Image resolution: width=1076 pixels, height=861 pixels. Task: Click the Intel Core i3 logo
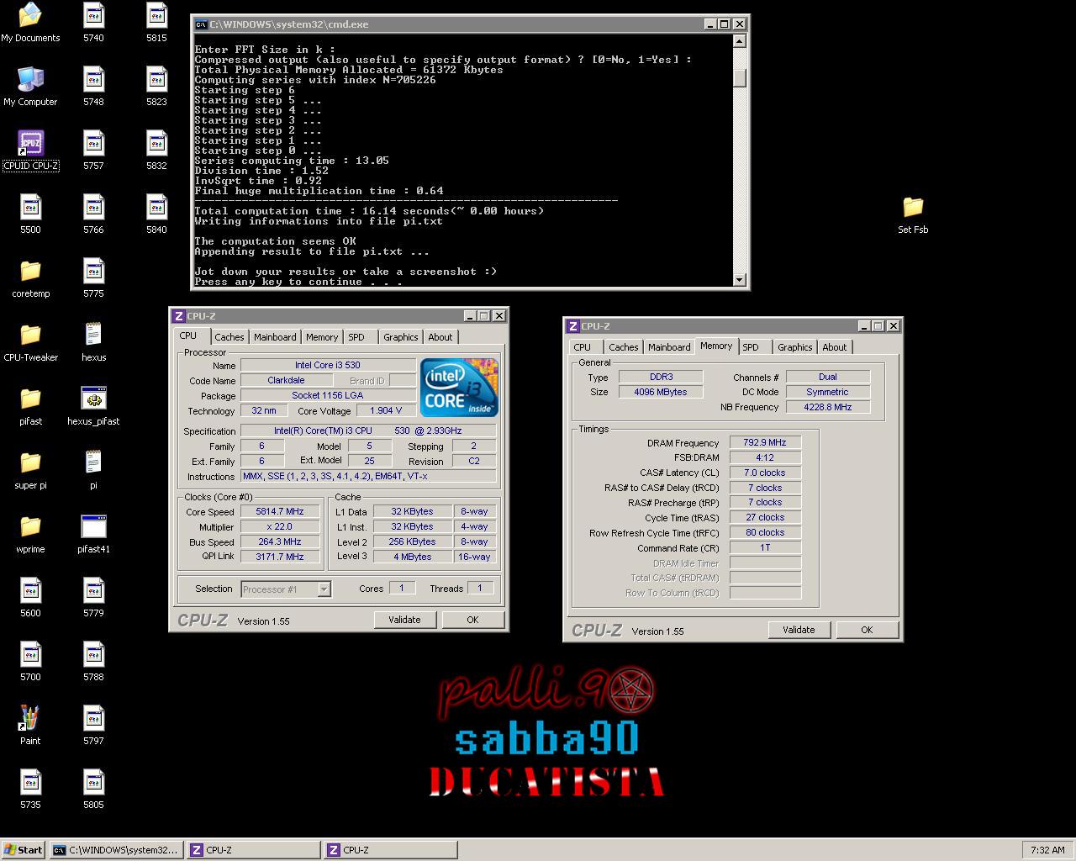click(x=460, y=387)
